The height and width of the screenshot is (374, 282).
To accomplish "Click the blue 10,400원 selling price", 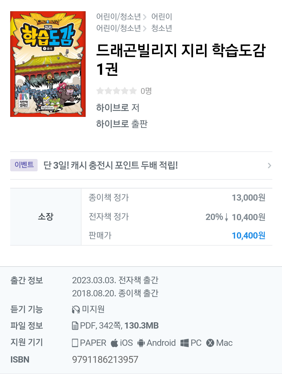I will click(249, 236).
